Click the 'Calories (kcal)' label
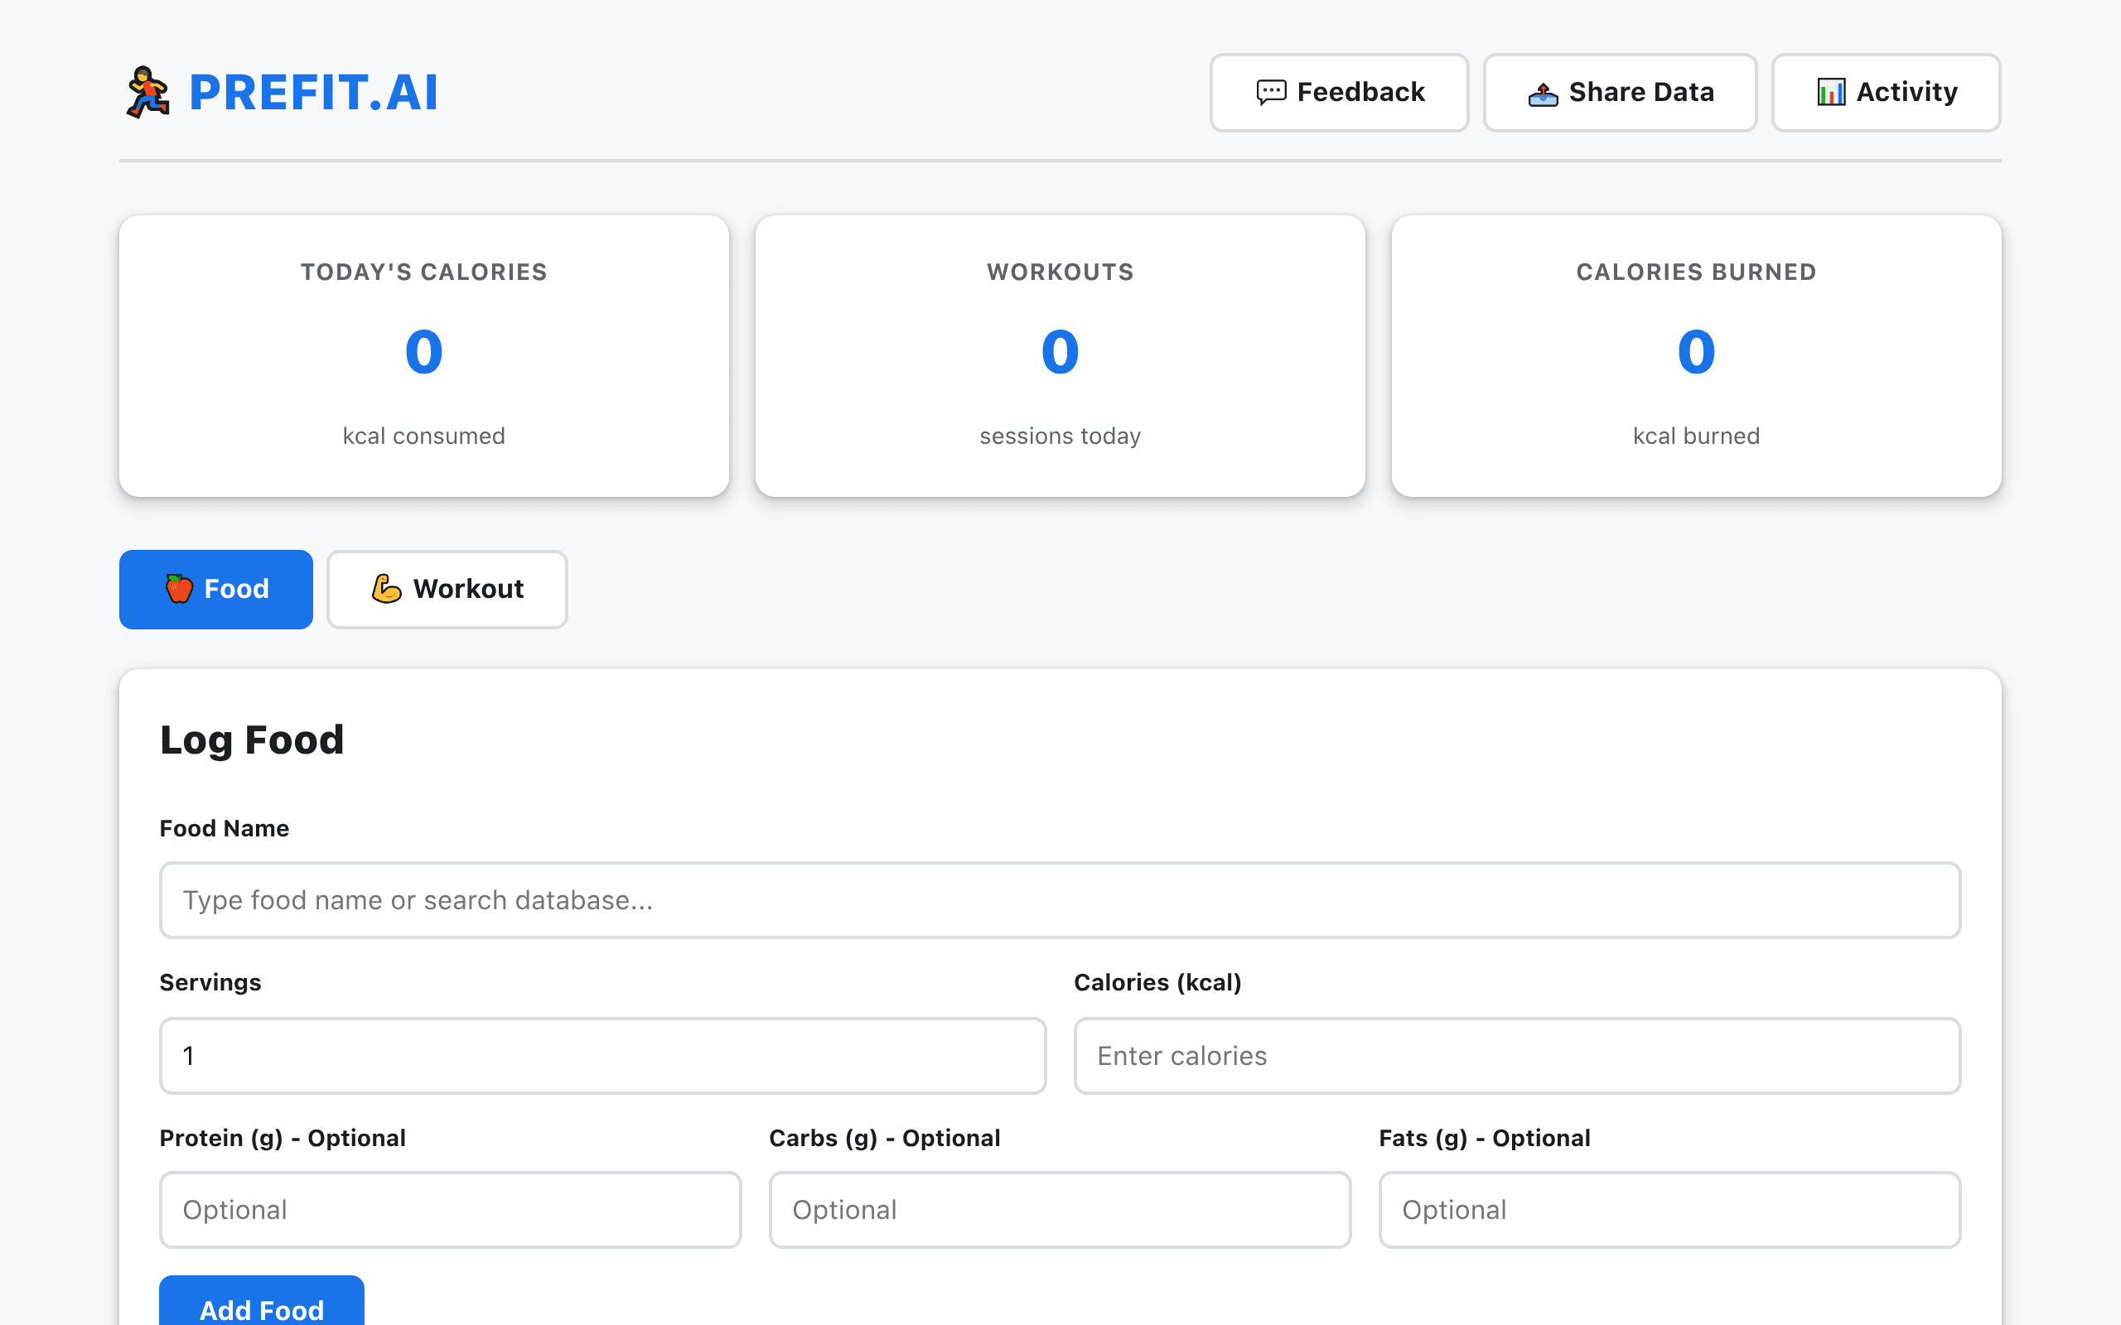 pyautogui.click(x=1157, y=982)
